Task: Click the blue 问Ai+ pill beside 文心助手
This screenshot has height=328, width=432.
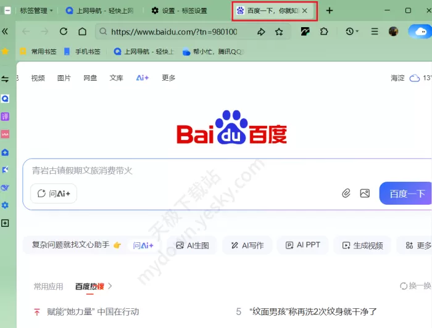Action: click(143, 245)
